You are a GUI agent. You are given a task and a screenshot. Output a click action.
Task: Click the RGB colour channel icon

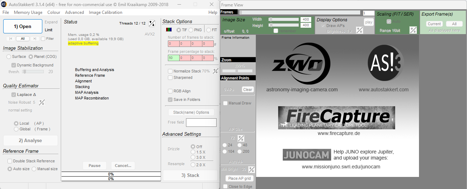169,30
